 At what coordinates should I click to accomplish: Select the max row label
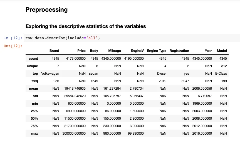tap(34, 134)
